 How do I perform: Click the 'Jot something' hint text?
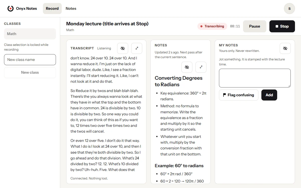click(252, 62)
